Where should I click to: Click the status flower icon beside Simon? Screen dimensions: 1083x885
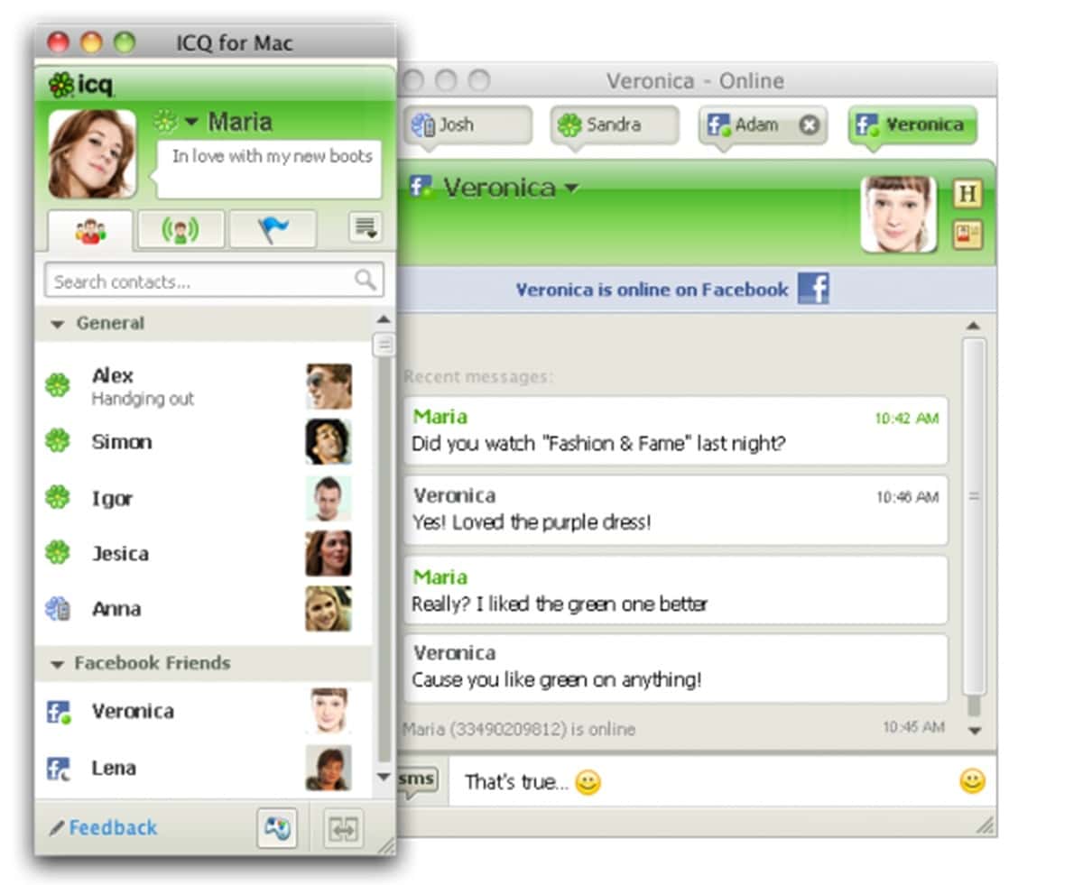click(x=58, y=441)
